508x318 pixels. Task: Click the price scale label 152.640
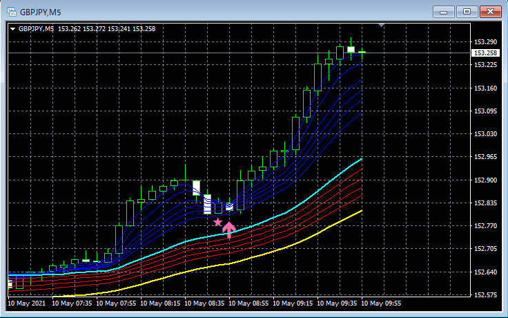click(x=486, y=272)
